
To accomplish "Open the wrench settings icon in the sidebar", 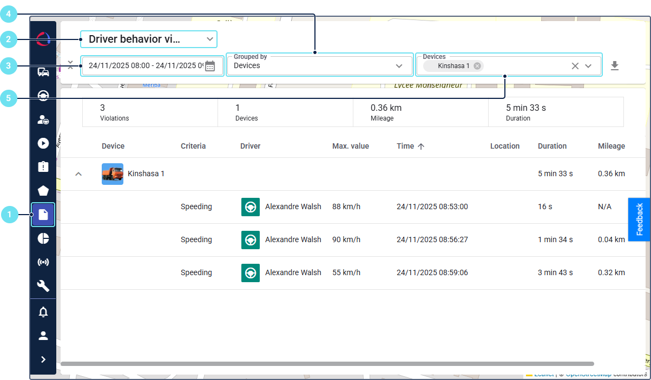I will [x=43, y=286].
